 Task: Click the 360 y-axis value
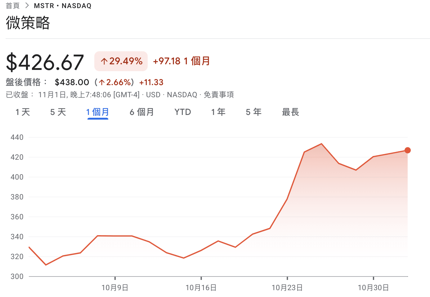click(x=17, y=217)
